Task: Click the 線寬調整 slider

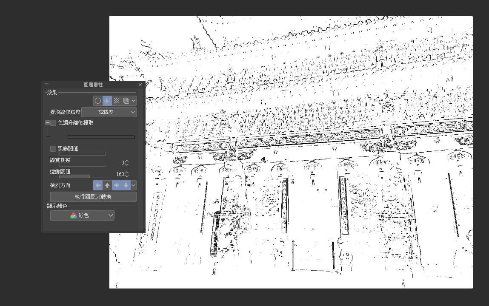Action: [82, 165]
